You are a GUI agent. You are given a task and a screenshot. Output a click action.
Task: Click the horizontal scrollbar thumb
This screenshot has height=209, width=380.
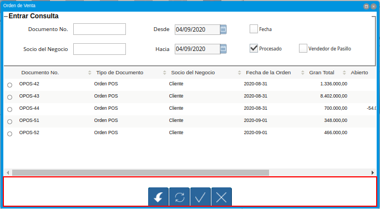click(140, 172)
